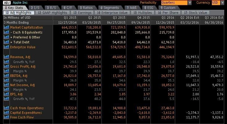
Task: Click Free Cash Flow estimate 9,826.8
Action: point(218,117)
